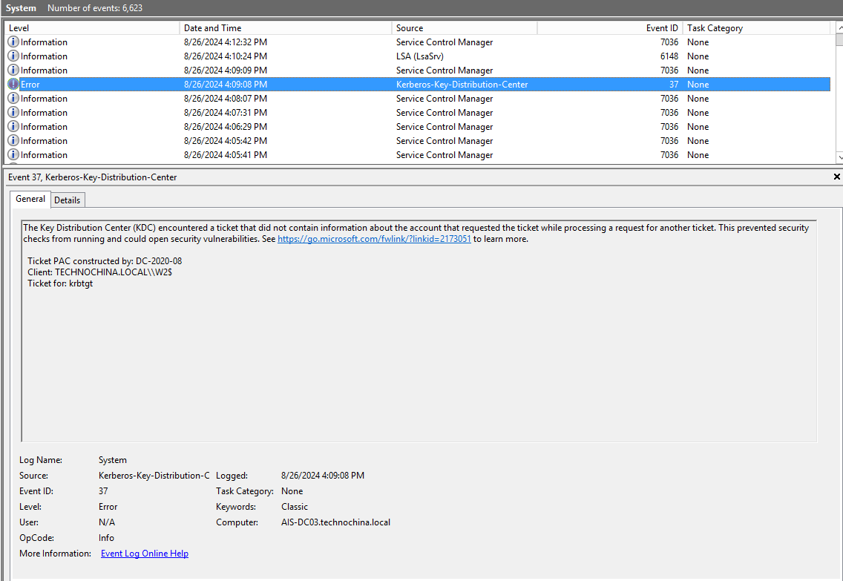Click the User value N/A

106,522
